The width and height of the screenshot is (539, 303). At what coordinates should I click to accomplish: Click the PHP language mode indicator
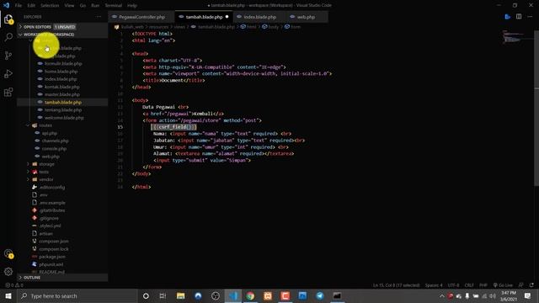click(x=483, y=285)
